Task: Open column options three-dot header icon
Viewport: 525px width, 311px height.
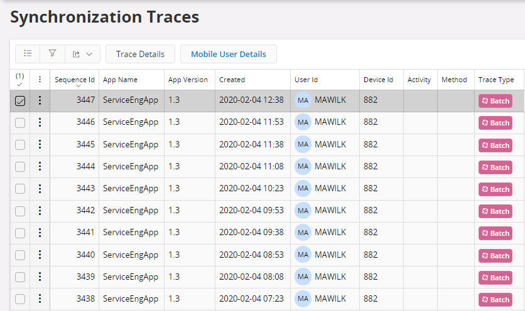Action: 40,80
